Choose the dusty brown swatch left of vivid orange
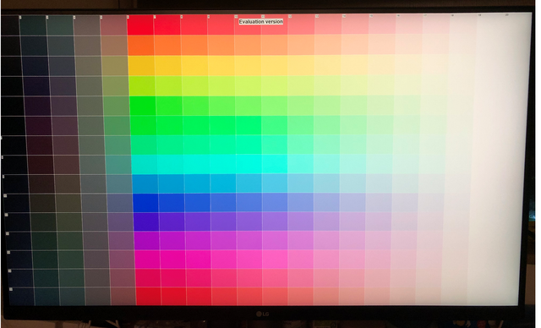Image resolution: width=541 pixels, height=328 pixels. (x=115, y=46)
